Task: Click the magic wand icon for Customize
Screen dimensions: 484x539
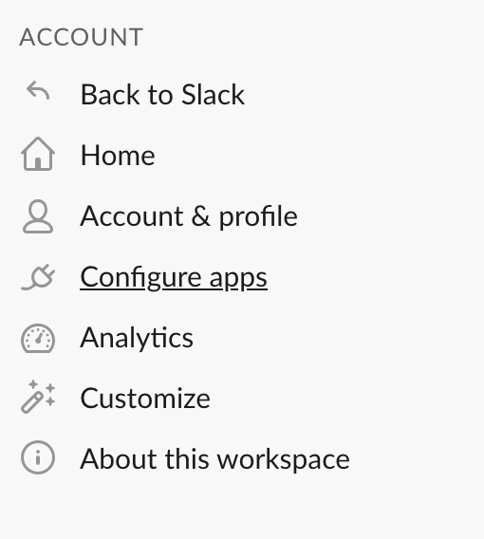Action: click(38, 397)
